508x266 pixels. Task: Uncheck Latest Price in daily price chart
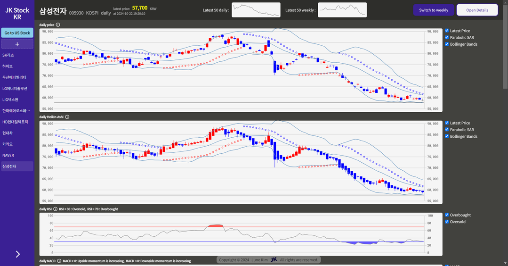tap(447, 31)
